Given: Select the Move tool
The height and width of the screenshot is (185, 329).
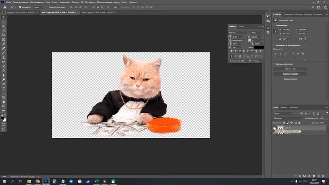Looking at the screenshot, I should pos(4,17).
